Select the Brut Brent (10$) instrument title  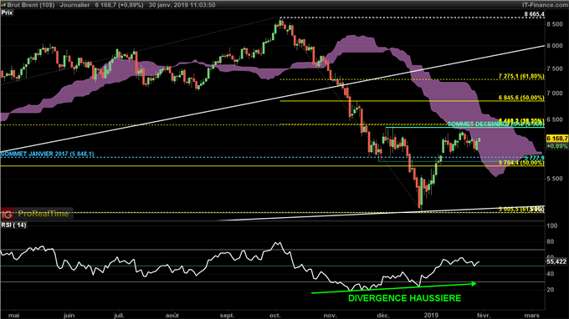(30, 5)
